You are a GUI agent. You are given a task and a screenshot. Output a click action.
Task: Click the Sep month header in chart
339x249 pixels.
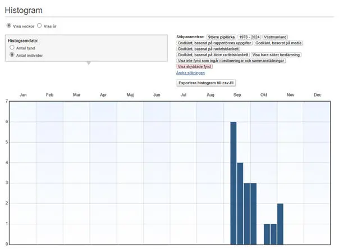tap(237, 95)
